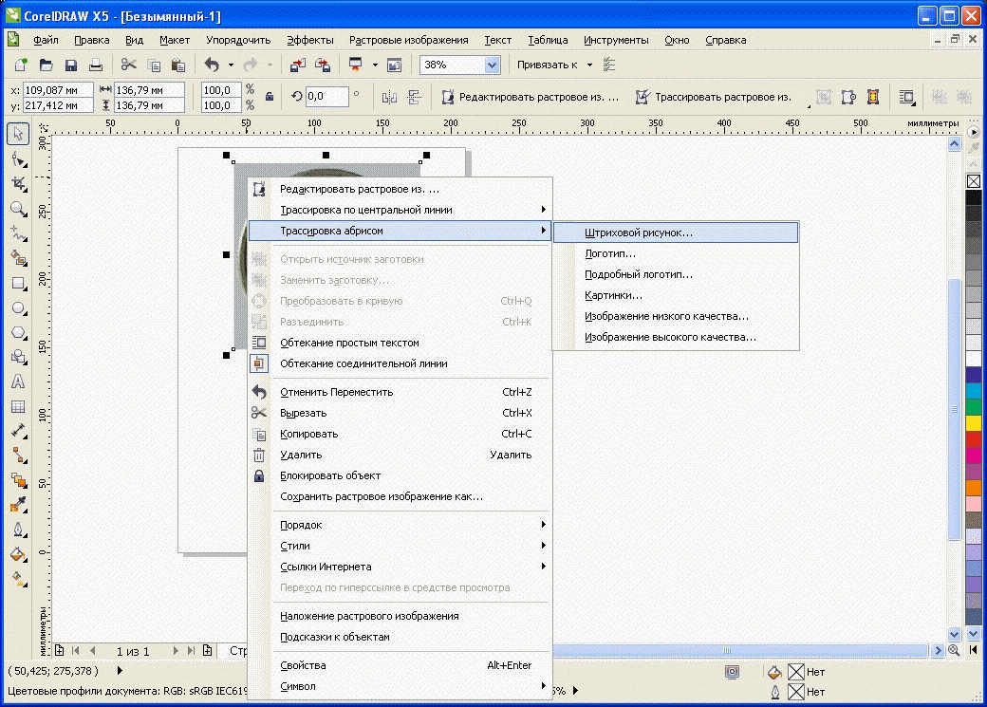
Task: Click Копировать in context menu
Action: coord(400,434)
